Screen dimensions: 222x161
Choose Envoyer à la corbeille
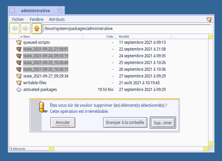coord(125,123)
